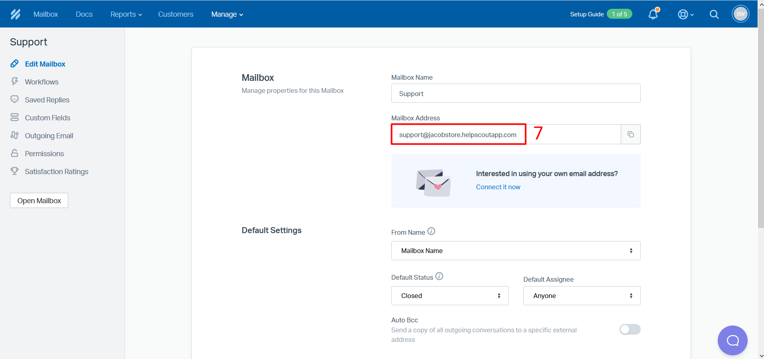This screenshot has height=359, width=764.
Task: Go to Workflows in sidebar
Action: (41, 82)
